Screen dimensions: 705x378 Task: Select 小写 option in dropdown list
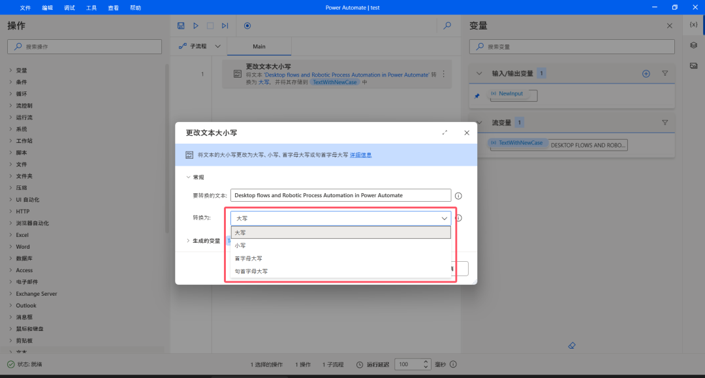coord(240,245)
